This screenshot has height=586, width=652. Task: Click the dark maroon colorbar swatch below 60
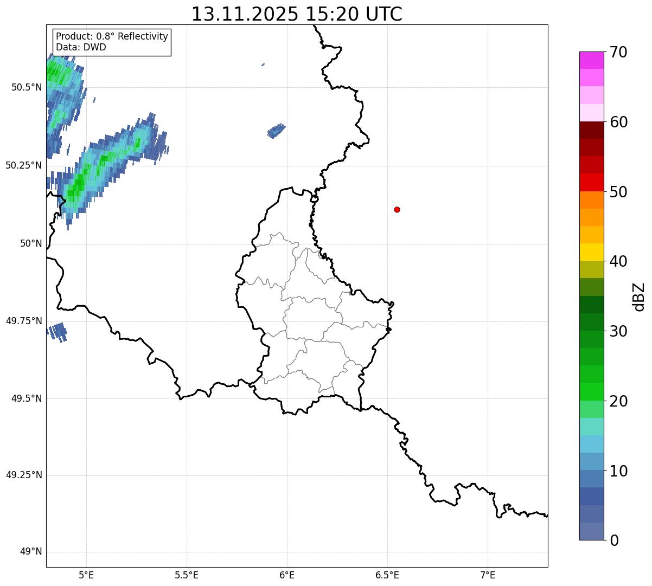[x=591, y=130]
